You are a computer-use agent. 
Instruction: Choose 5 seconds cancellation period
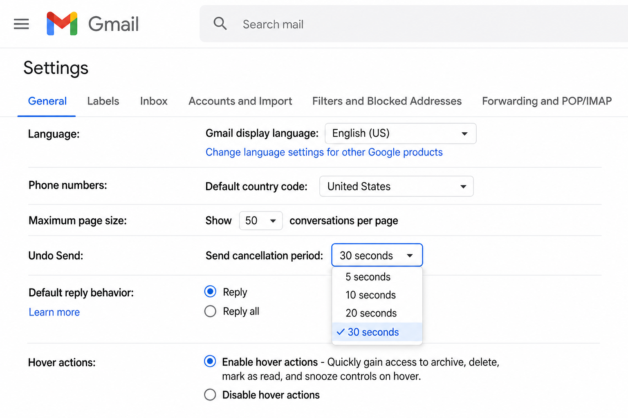377,277
